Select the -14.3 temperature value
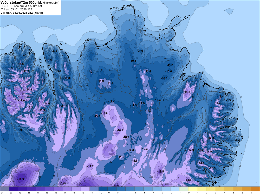This screenshot has width=260, height=194. click(x=29, y=89)
